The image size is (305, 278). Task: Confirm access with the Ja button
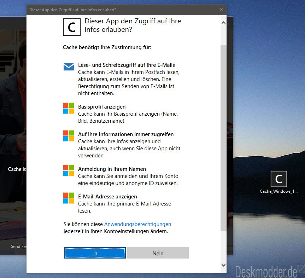(95, 253)
